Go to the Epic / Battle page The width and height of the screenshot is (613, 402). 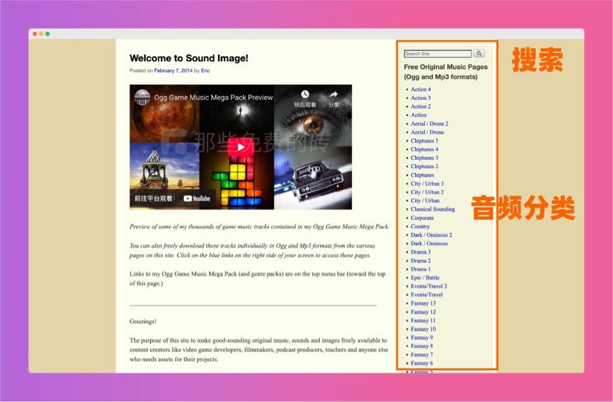425,278
